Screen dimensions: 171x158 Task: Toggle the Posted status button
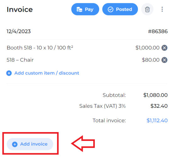click(120, 9)
